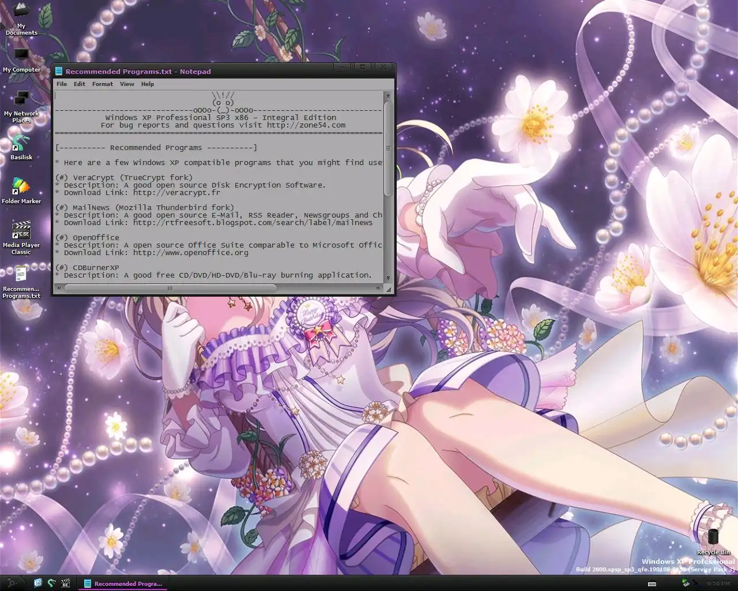The height and width of the screenshot is (591, 738).
Task: Select Recommended Programs.txt file on desktop
Action: (21, 282)
